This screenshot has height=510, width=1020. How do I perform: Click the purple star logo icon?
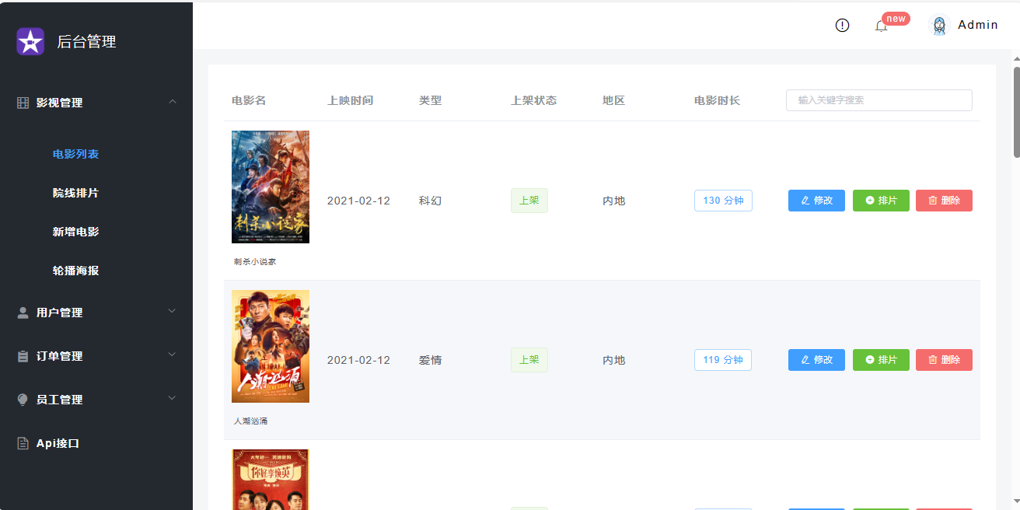[30, 41]
